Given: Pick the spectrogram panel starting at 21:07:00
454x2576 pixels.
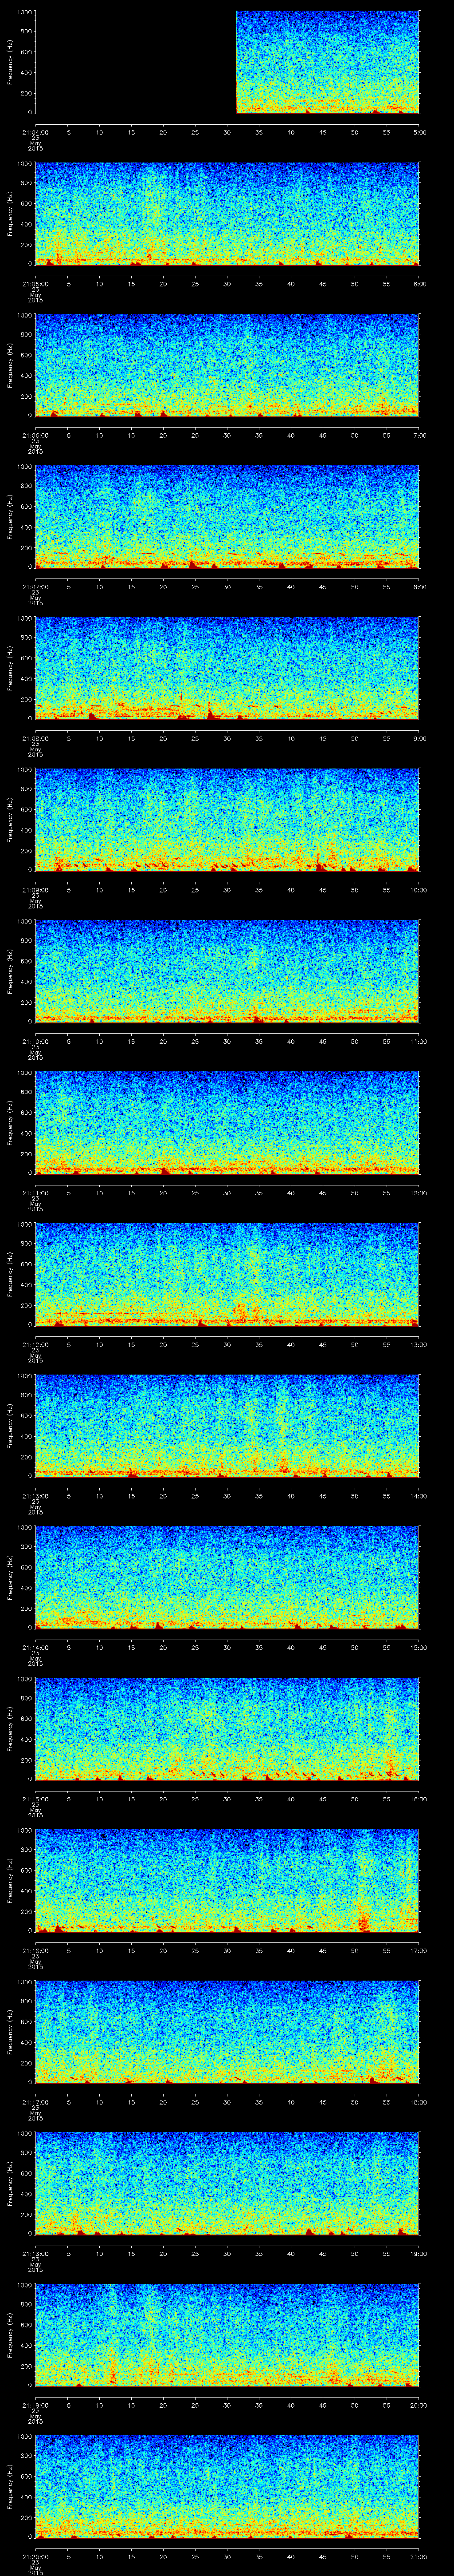Looking at the screenshot, I should pyautogui.click(x=227, y=516).
